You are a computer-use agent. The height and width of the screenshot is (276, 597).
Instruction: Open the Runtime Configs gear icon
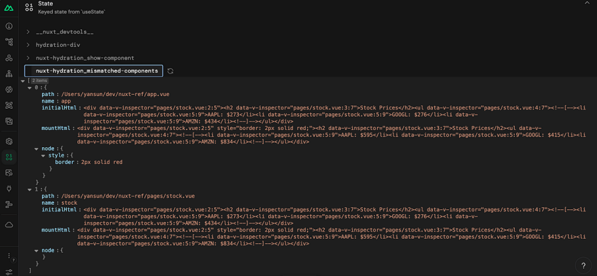(9, 141)
